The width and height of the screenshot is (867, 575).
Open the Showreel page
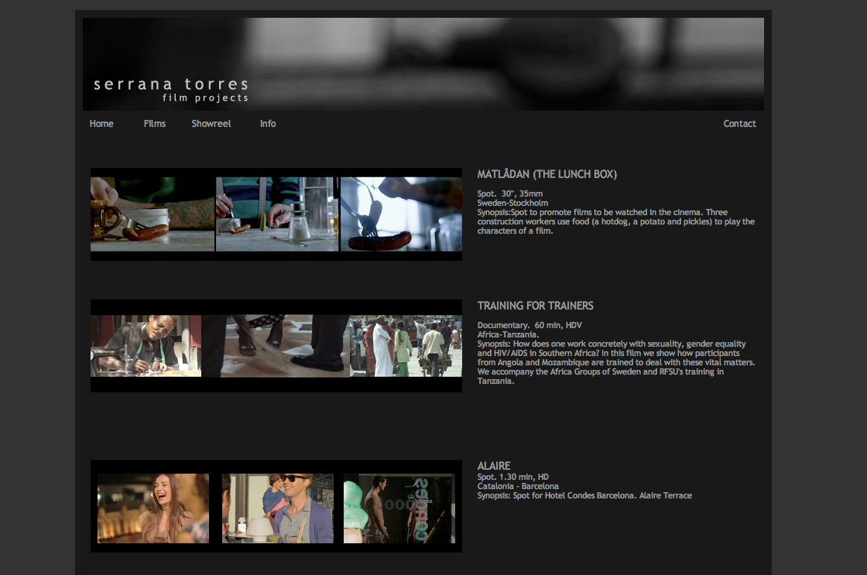tap(211, 124)
